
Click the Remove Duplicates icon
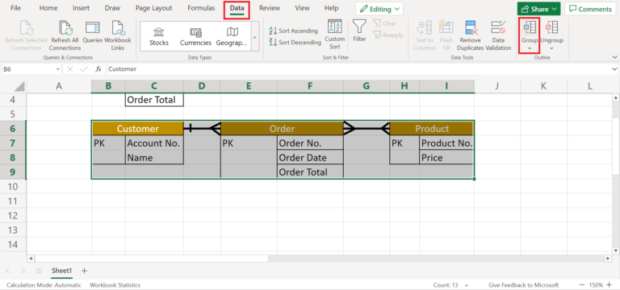471,28
